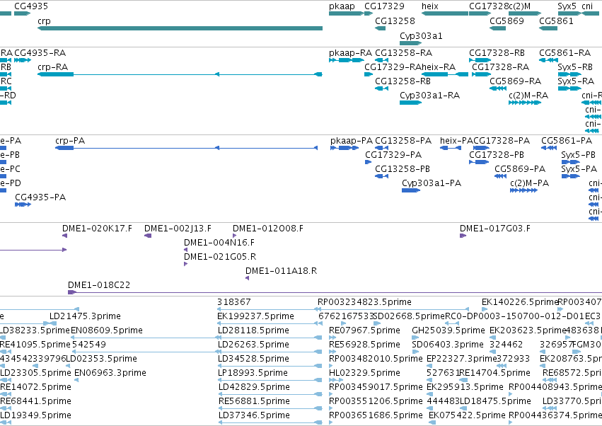Select the EK140226.5prime label
The image size is (602, 426).
click(520, 302)
